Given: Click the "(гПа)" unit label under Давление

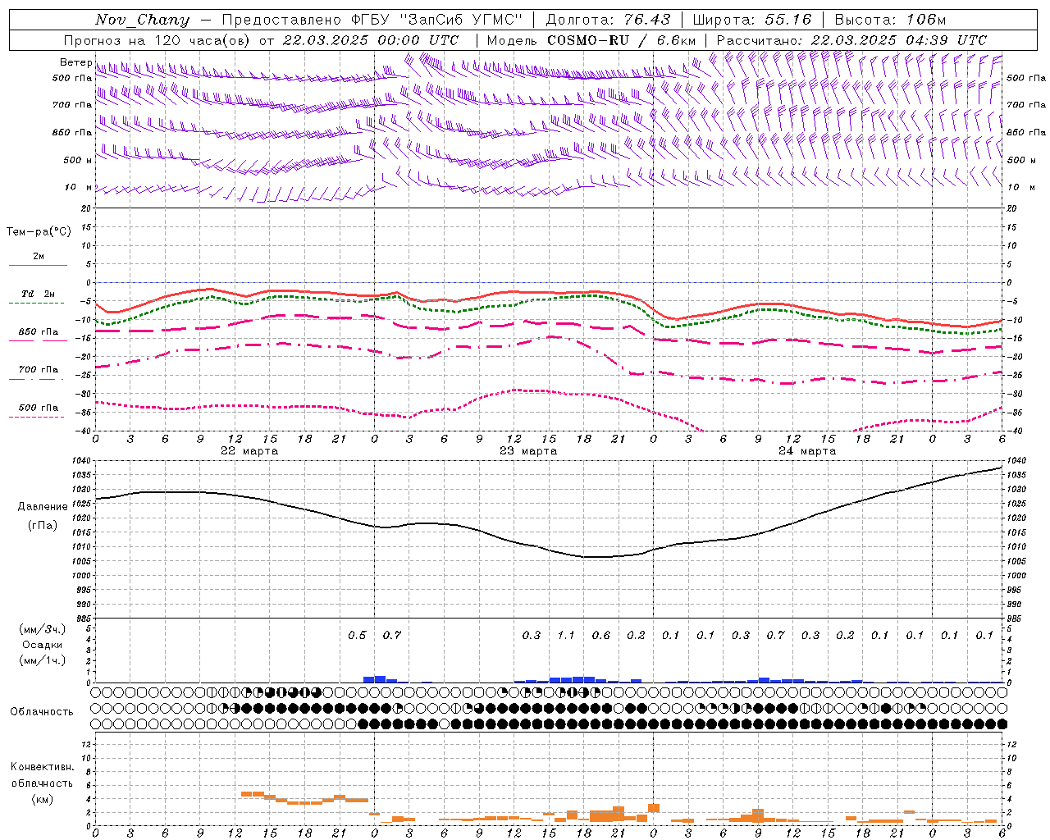Looking at the screenshot, I should (x=43, y=526).
